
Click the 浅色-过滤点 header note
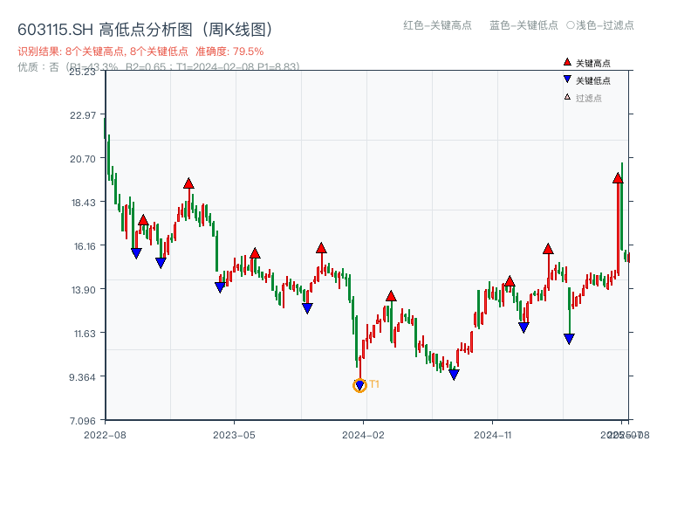[600, 25]
